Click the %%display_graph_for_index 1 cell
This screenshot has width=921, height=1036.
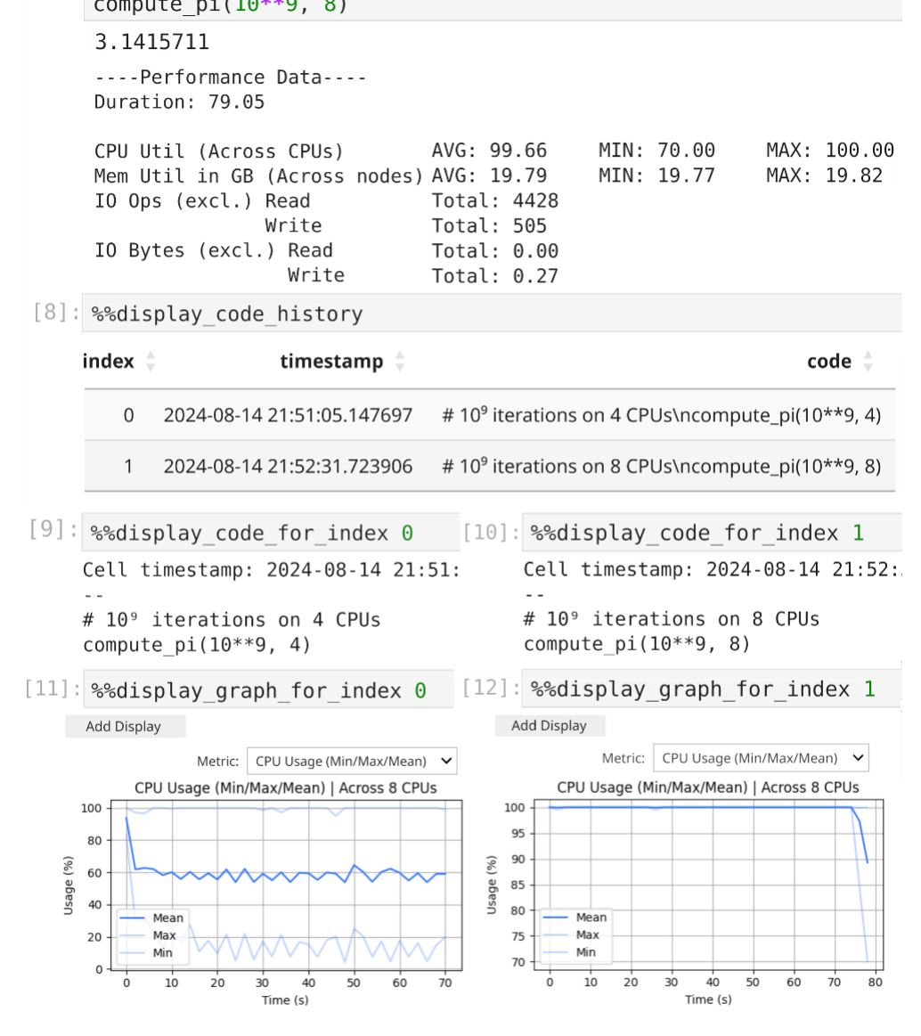[711, 689]
